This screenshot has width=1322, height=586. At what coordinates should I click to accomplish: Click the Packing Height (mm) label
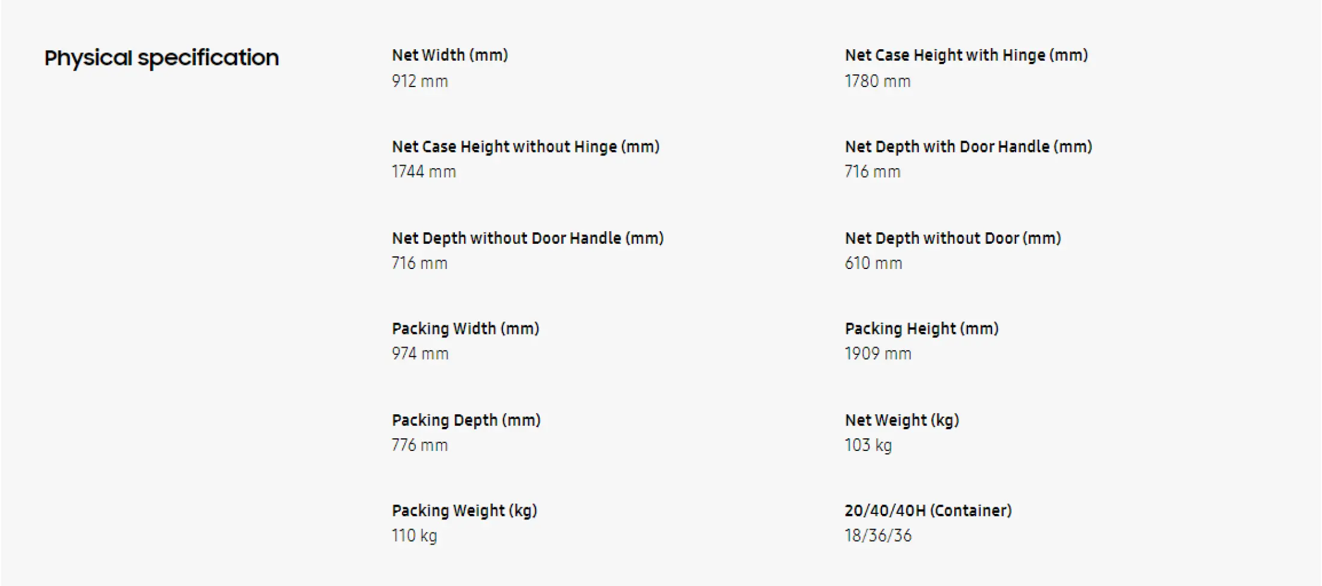click(x=921, y=329)
